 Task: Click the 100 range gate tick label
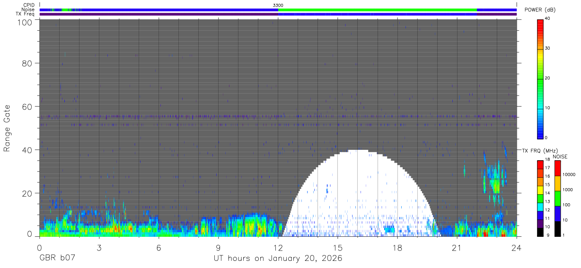pos(26,22)
